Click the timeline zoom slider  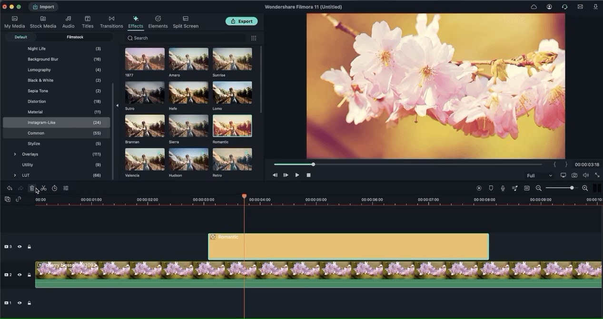coord(562,188)
